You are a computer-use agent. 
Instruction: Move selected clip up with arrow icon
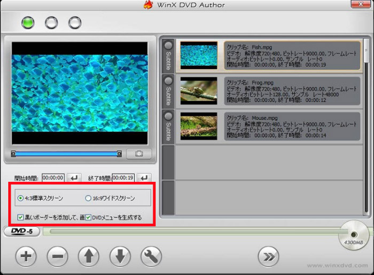click(89, 257)
